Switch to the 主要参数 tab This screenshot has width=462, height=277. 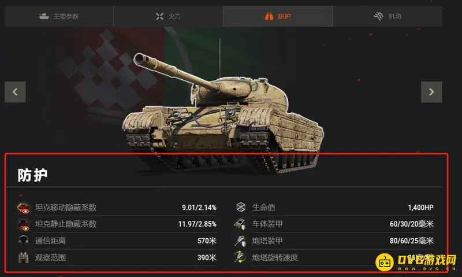[x=59, y=16]
